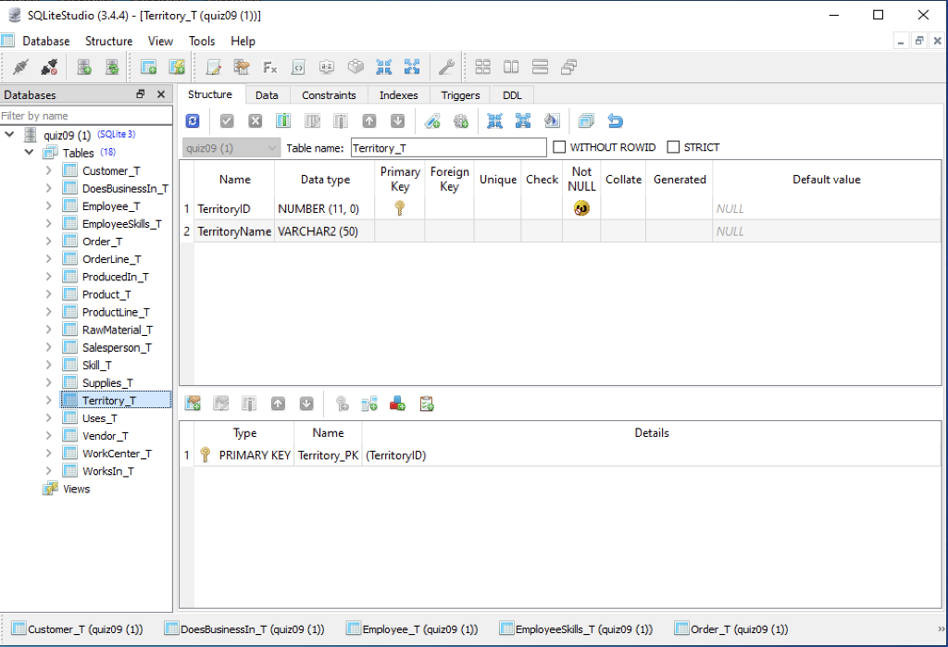Click the Filter by name field
Image resolution: width=948 pixels, height=647 pixels.
pos(86,116)
